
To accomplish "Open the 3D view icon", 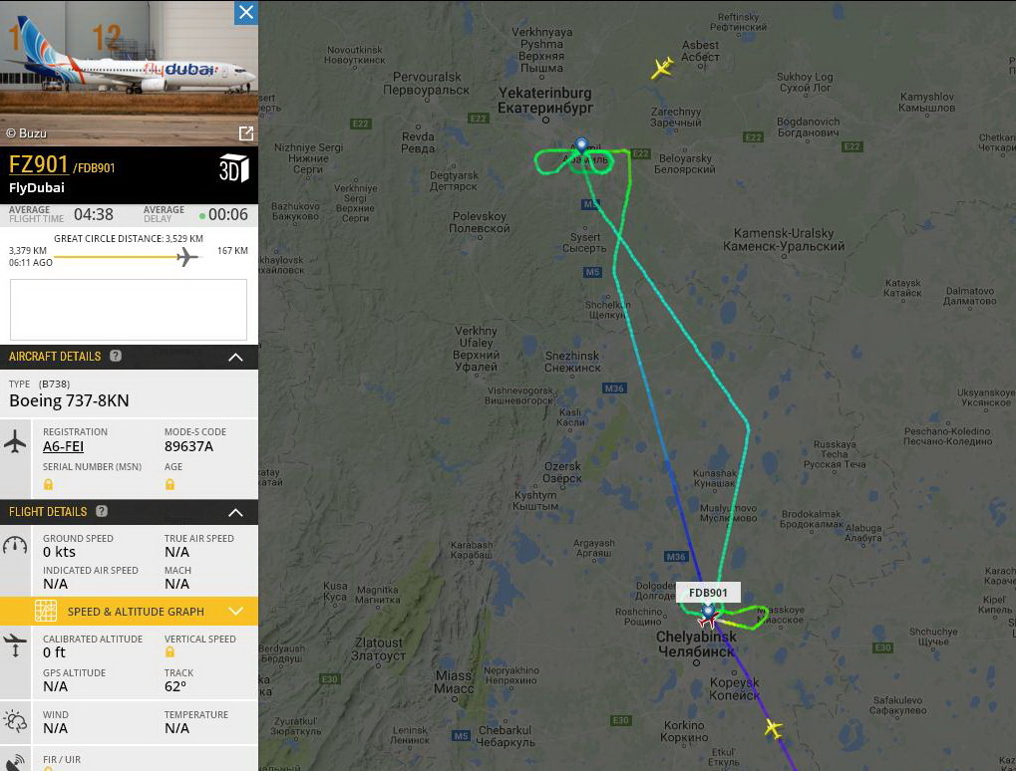I will click(x=234, y=168).
